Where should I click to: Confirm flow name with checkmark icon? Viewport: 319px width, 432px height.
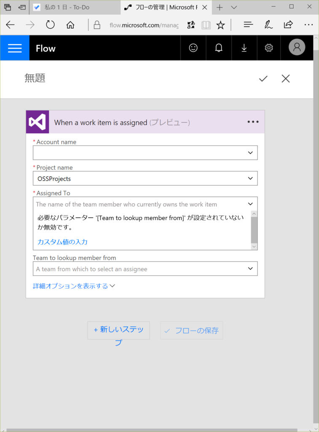tap(263, 79)
